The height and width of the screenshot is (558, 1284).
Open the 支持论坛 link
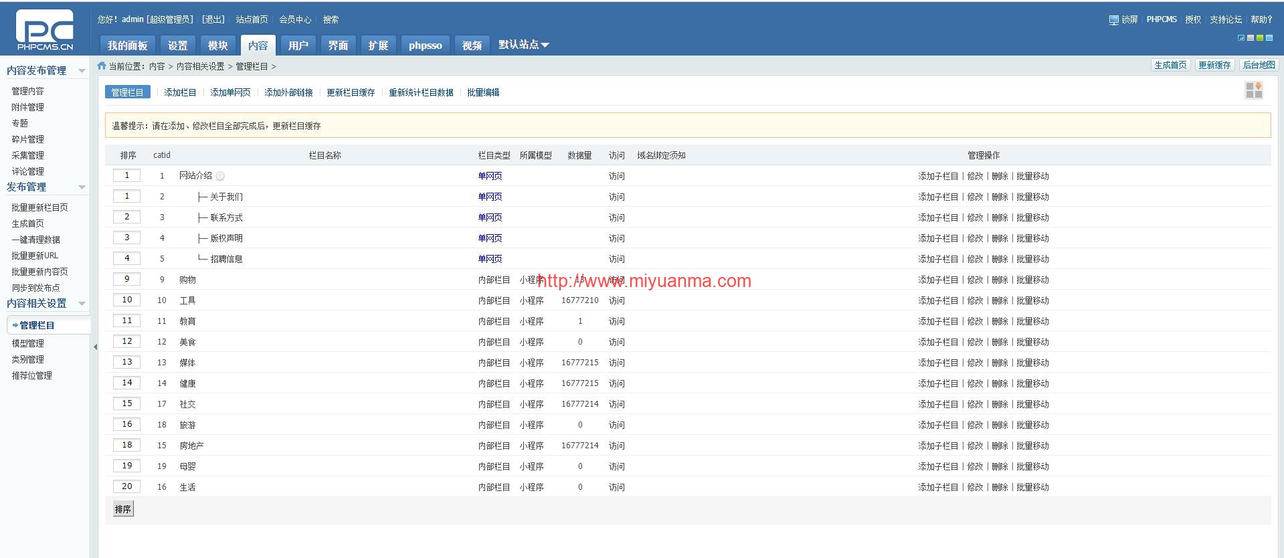(x=1226, y=20)
